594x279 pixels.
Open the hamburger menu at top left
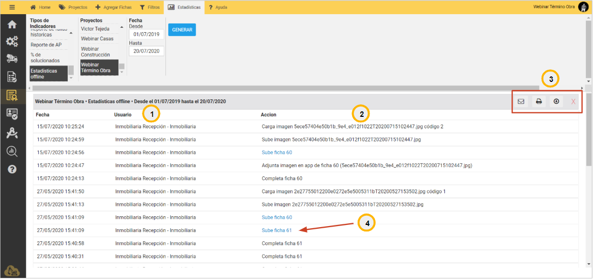click(12, 7)
